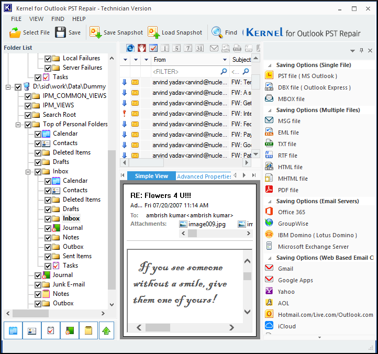The height and width of the screenshot is (354, 378).
Task: Open the HELP menu
Action: (79, 19)
